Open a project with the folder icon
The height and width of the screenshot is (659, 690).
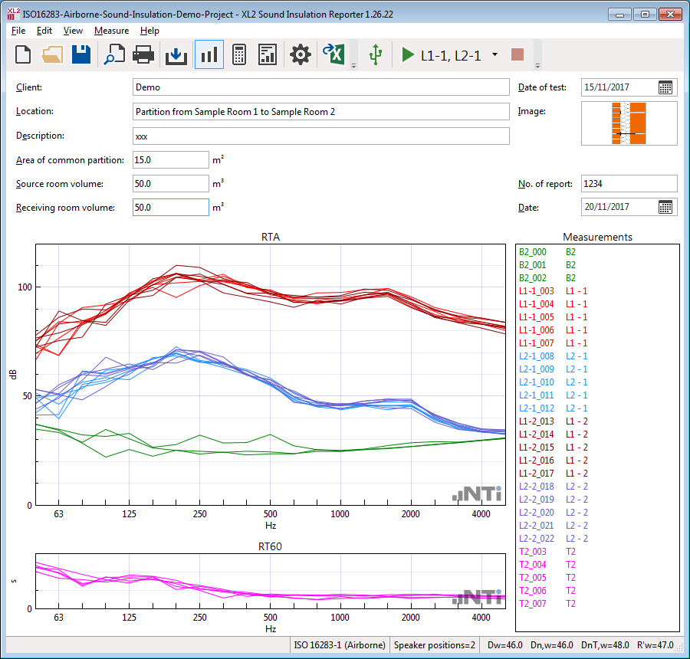pyautogui.click(x=52, y=54)
